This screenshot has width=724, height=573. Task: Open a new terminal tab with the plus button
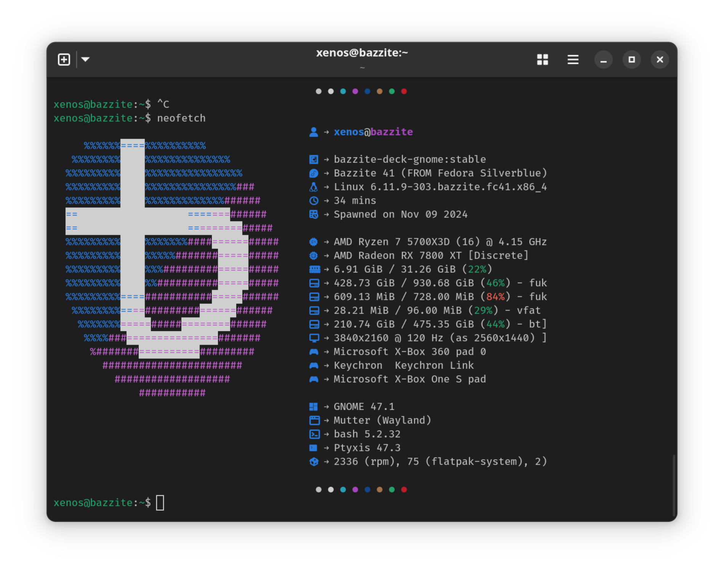click(64, 60)
